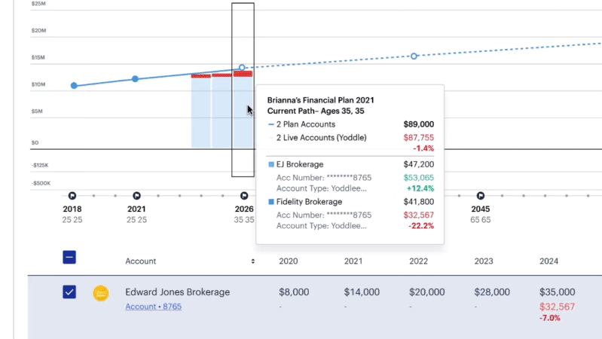
Task: Click the 2026 milestone flag icon
Action: point(244,196)
